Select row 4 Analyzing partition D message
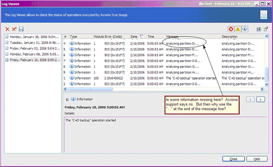The image size is (273, 167). pyautogui.click(x=182, y=43)
